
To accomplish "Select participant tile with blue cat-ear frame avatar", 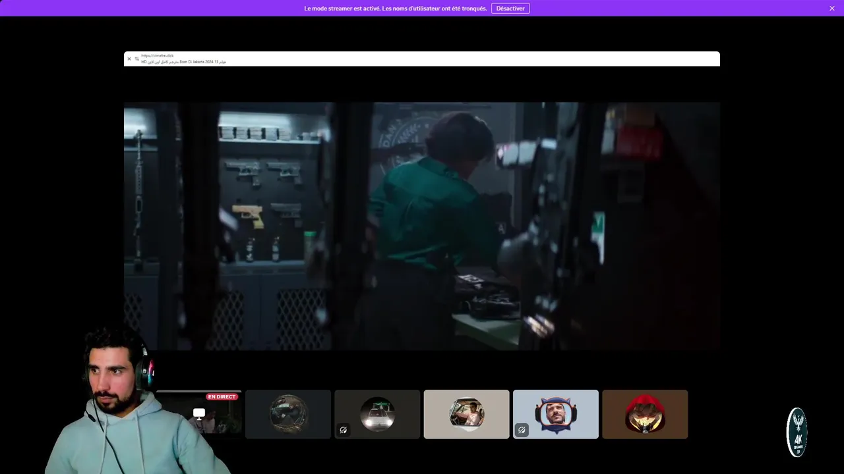I will tap(556, 414).
